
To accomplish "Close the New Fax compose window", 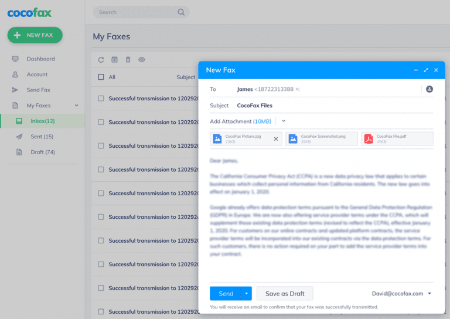I will click(436, 70).
